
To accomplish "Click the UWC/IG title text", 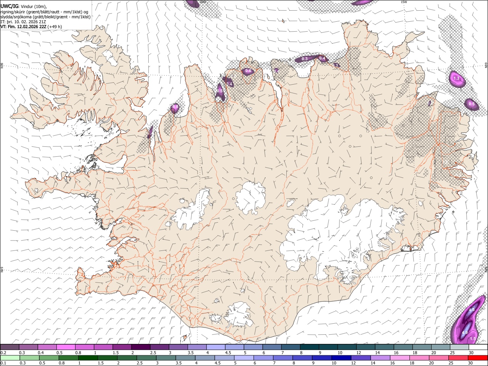I will pos(9,6).
